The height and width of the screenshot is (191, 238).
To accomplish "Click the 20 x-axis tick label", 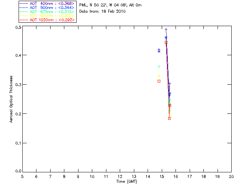I will click(231, 176).
